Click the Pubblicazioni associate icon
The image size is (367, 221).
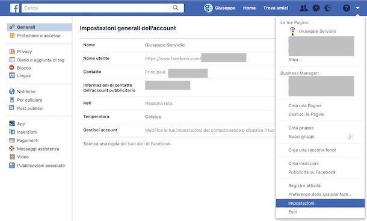point(12,165)
